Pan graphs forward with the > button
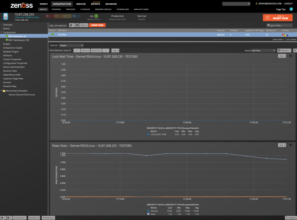 106,50
